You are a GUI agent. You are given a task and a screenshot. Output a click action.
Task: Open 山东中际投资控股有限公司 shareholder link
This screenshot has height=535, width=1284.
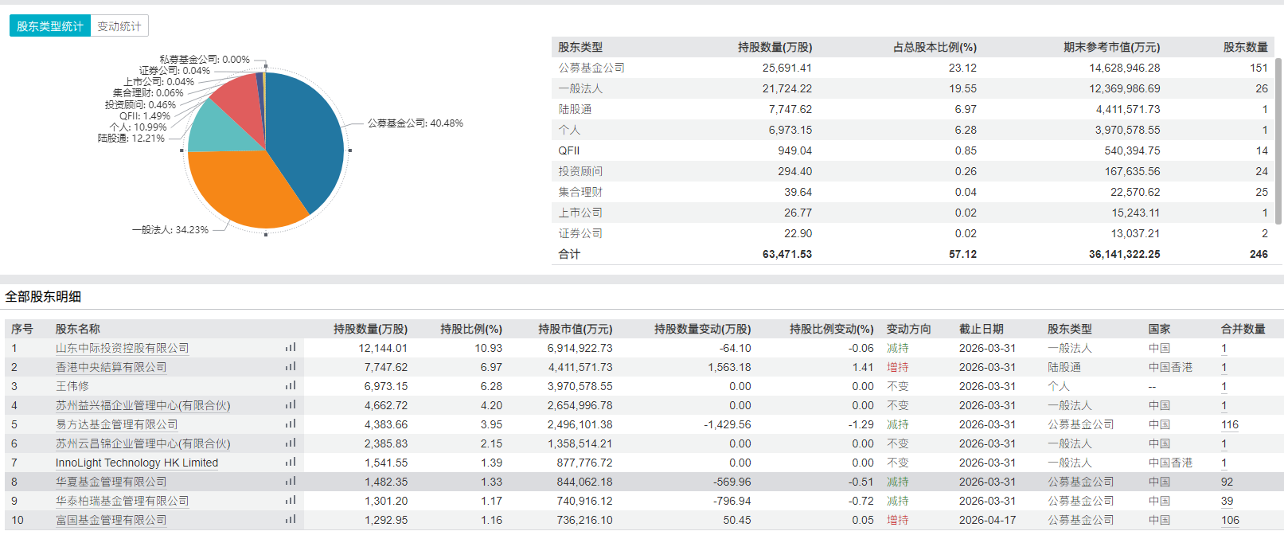[x=122, y=348]
